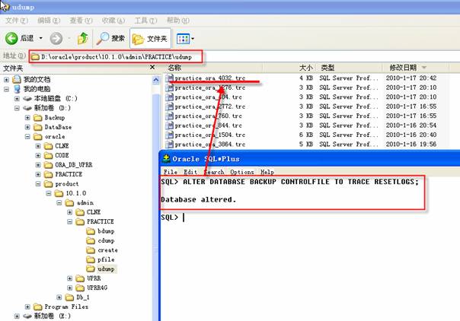Screen dimensions: 460x321
Task: Open Options menu in SQL*Plus window
Action: [x=242, y=172]
